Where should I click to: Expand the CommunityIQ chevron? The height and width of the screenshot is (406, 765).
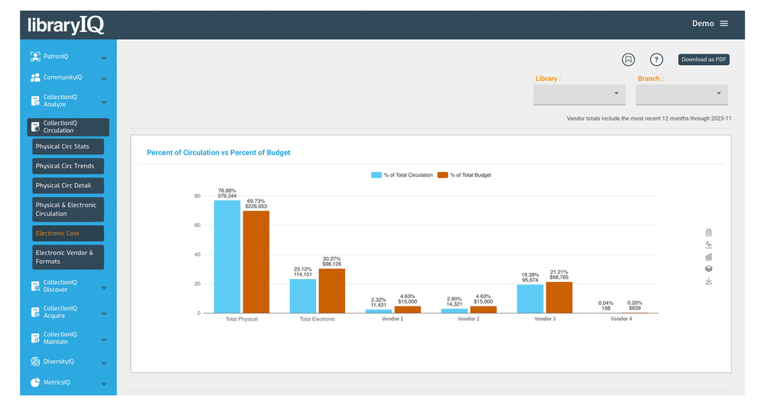(104, 79)
